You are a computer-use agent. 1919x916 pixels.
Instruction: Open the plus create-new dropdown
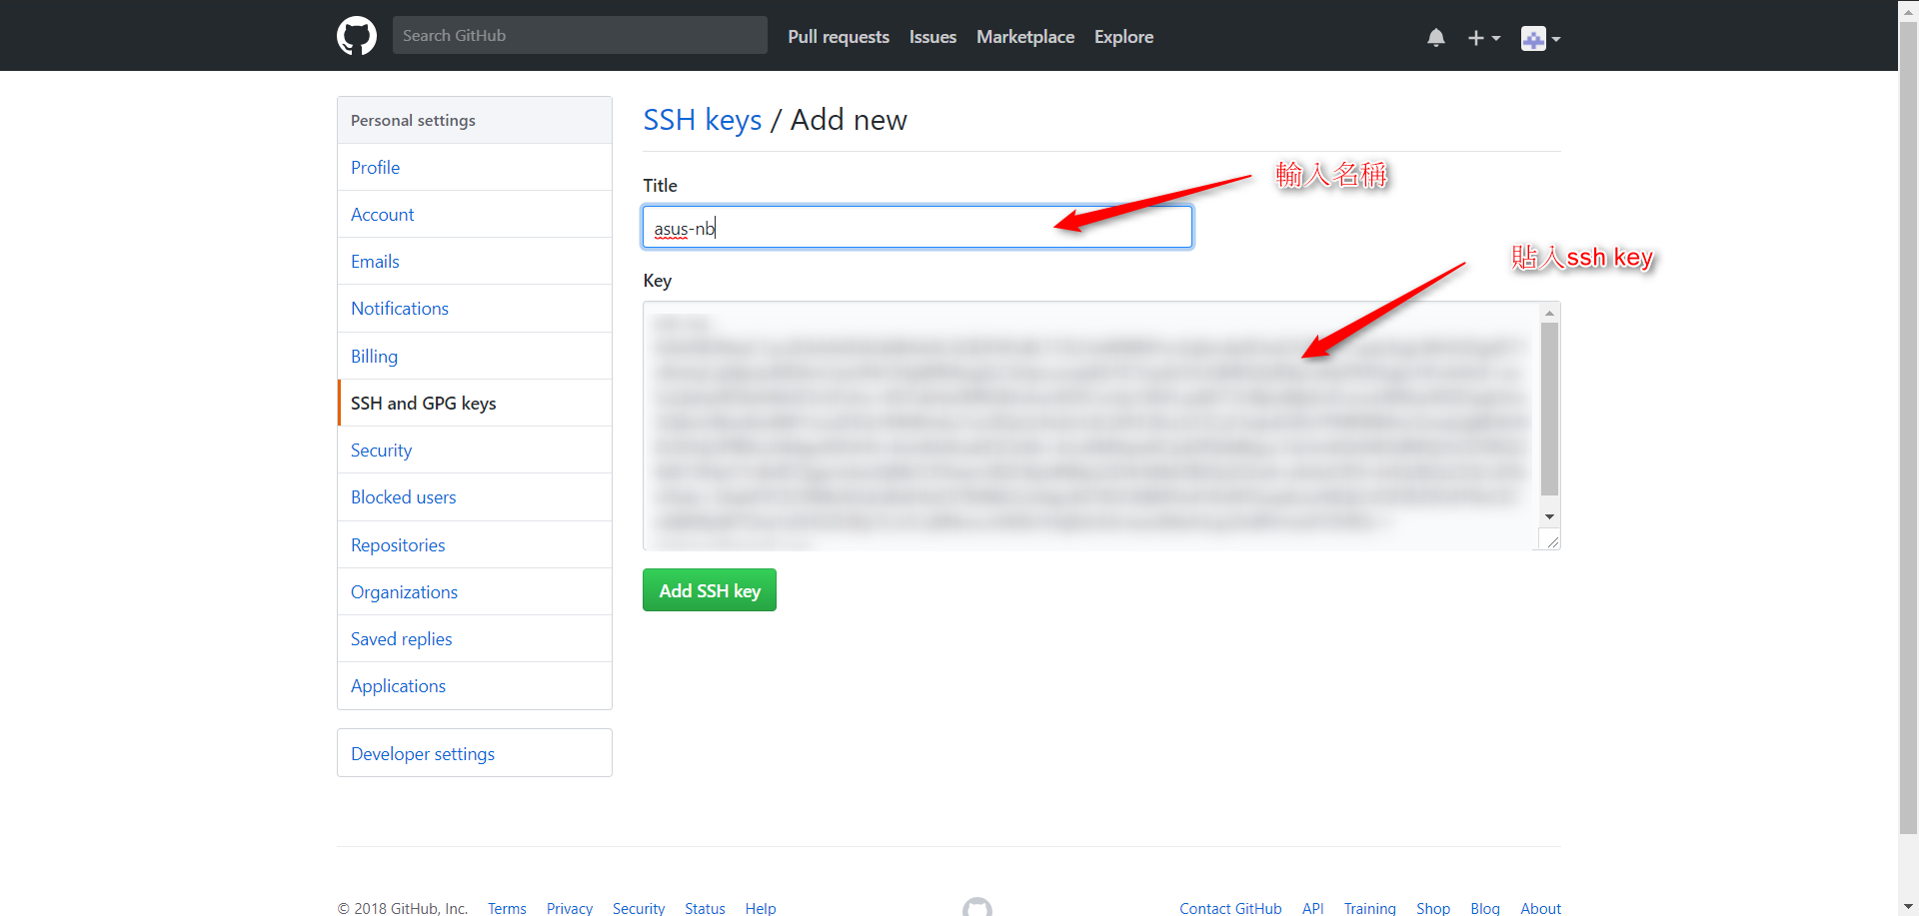click(x=1484, y=38)
